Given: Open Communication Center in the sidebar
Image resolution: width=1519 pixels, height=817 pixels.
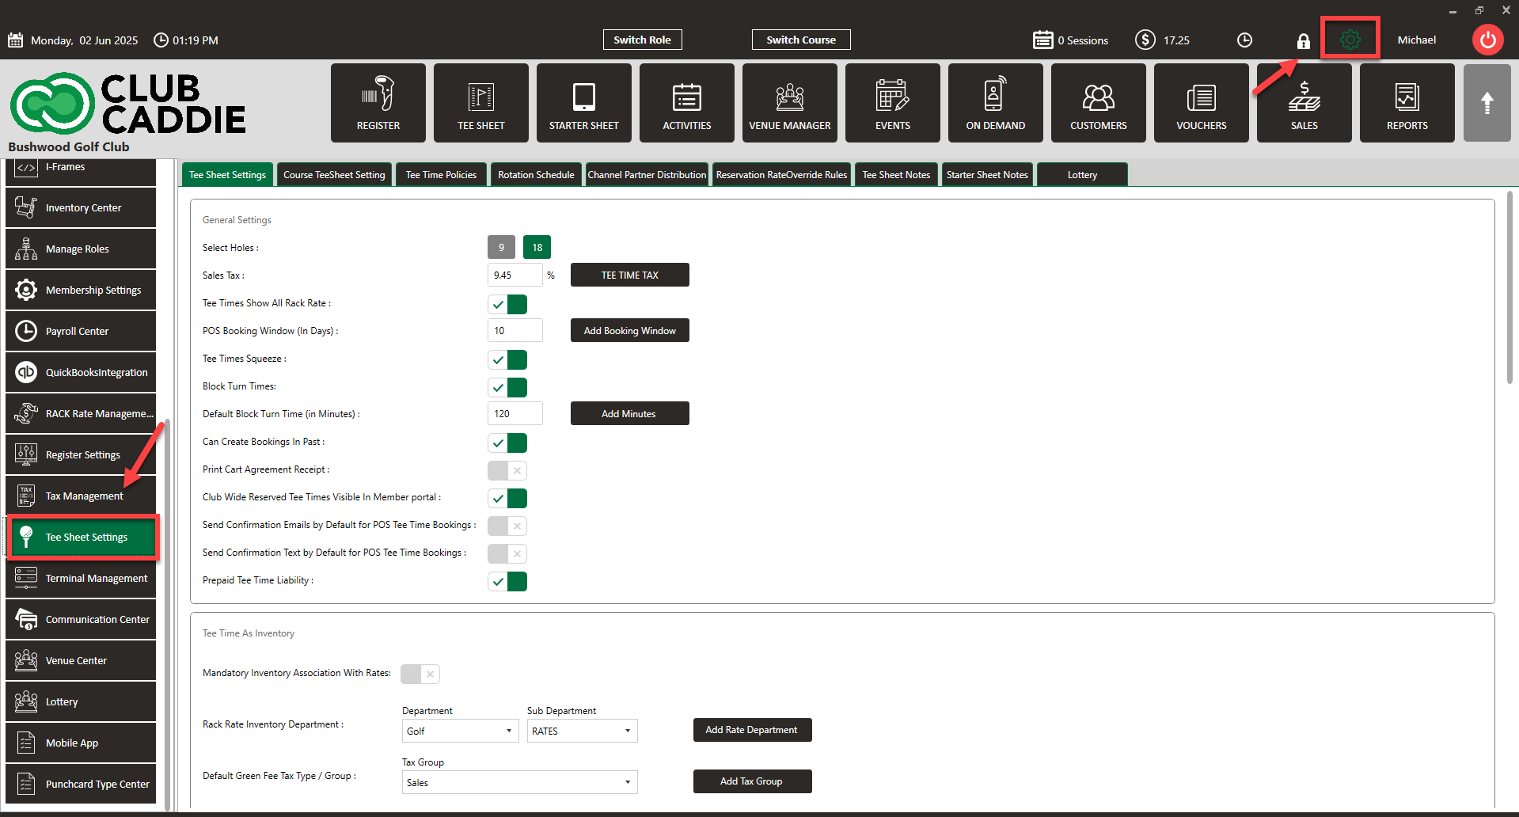Looking at the screenshot, I should tap(81, 619).
